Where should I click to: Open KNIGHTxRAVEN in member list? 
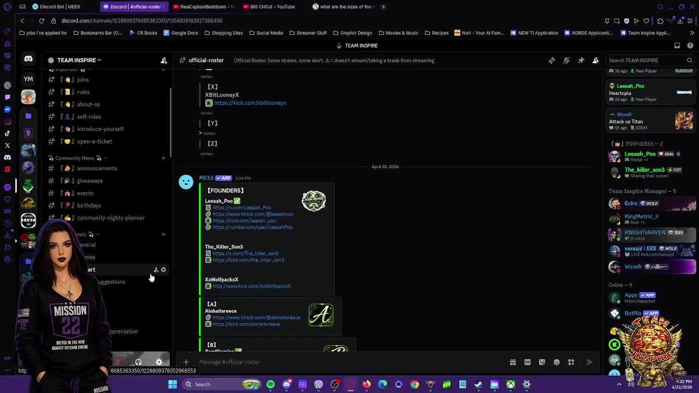pyautogui.click(x=651, y=235)
